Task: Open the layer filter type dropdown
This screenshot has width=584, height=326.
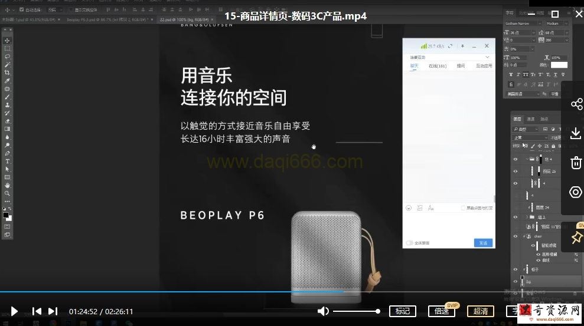Action: pyautogui.click(x=526, y=129)
